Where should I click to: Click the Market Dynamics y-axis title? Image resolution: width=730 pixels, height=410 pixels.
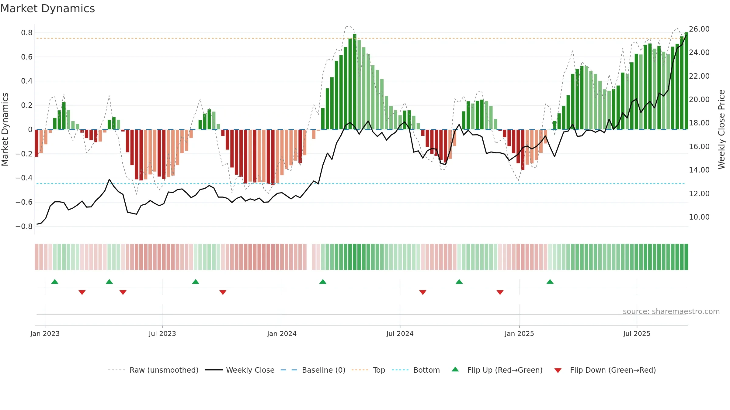pos(5,129)
